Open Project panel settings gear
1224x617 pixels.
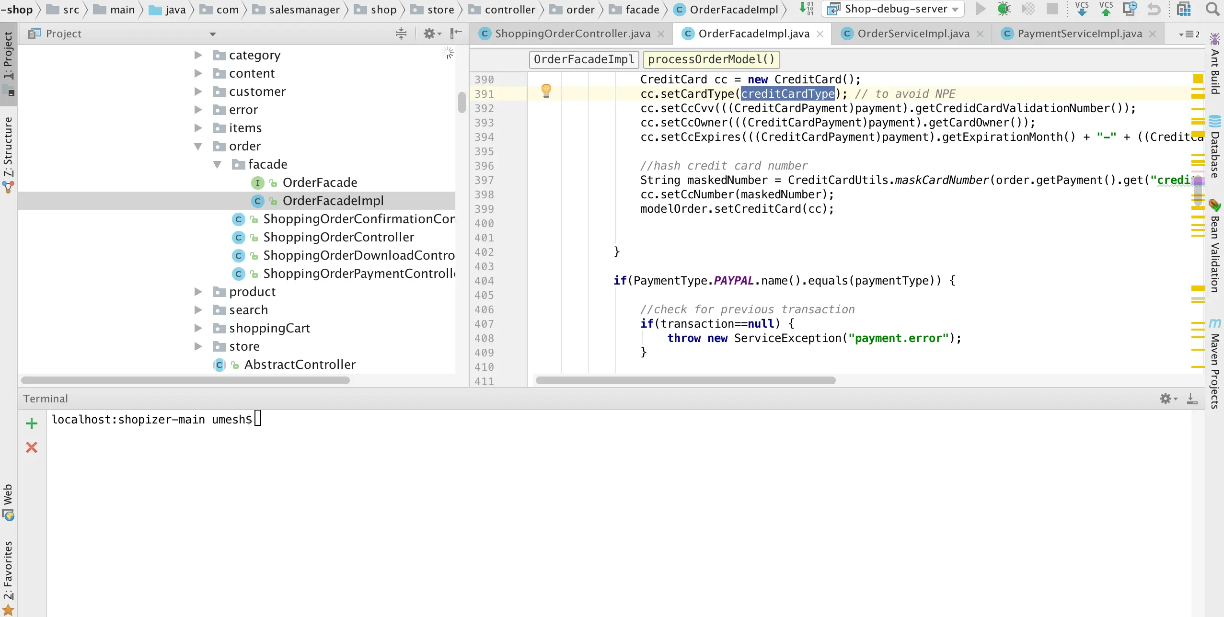point(432,34)
